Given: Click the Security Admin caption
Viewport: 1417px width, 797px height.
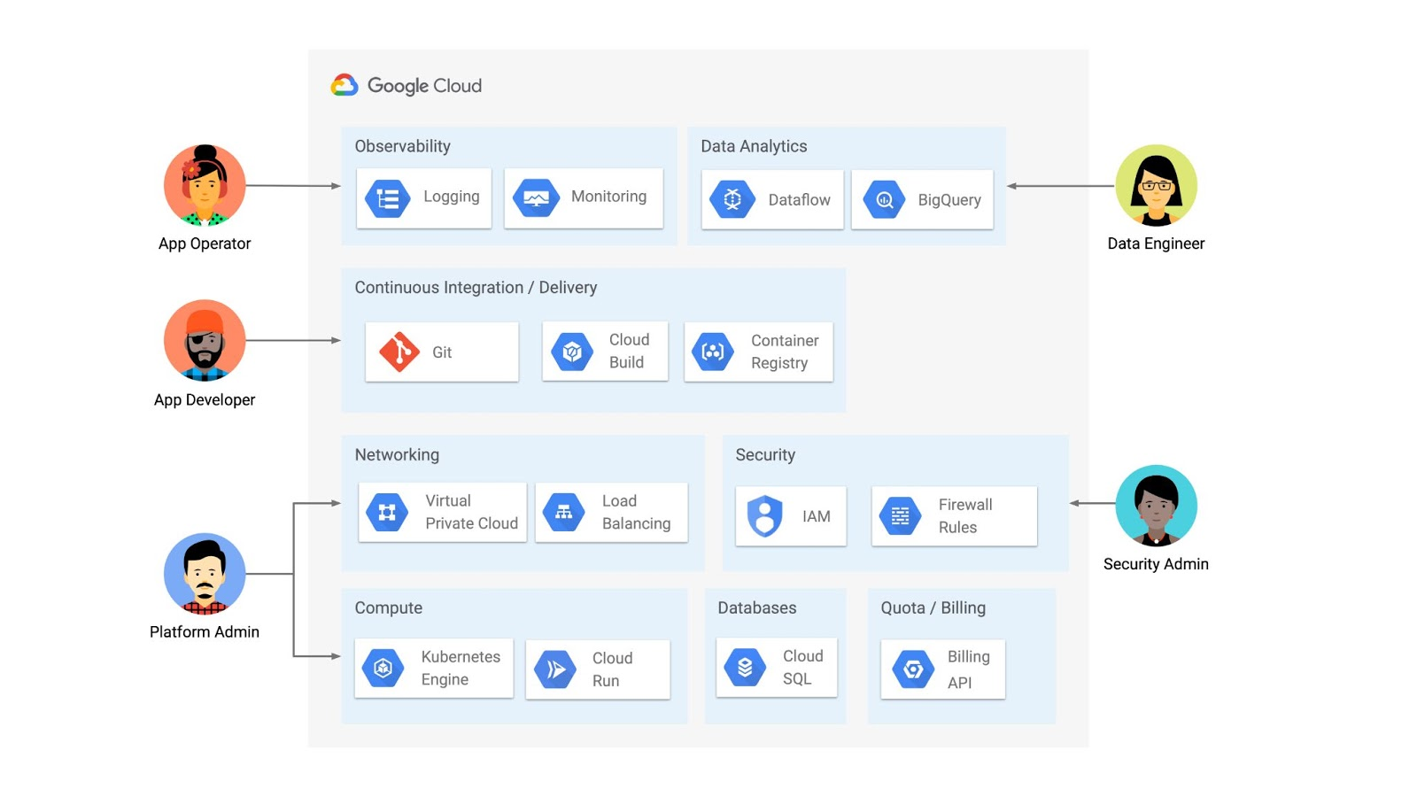Looking at the screenshot, I should 1156,564.
